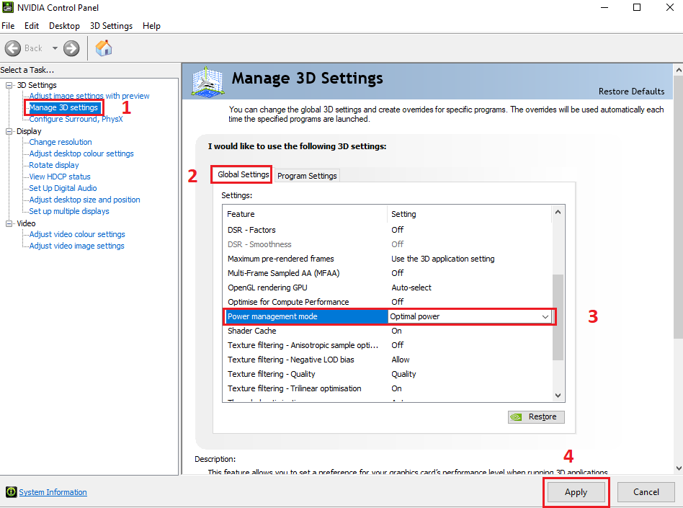The width and height of the screenshot is (683, 508).
Task: Click the NVIDIA Control Panel title icon
Action: (8, 7)
